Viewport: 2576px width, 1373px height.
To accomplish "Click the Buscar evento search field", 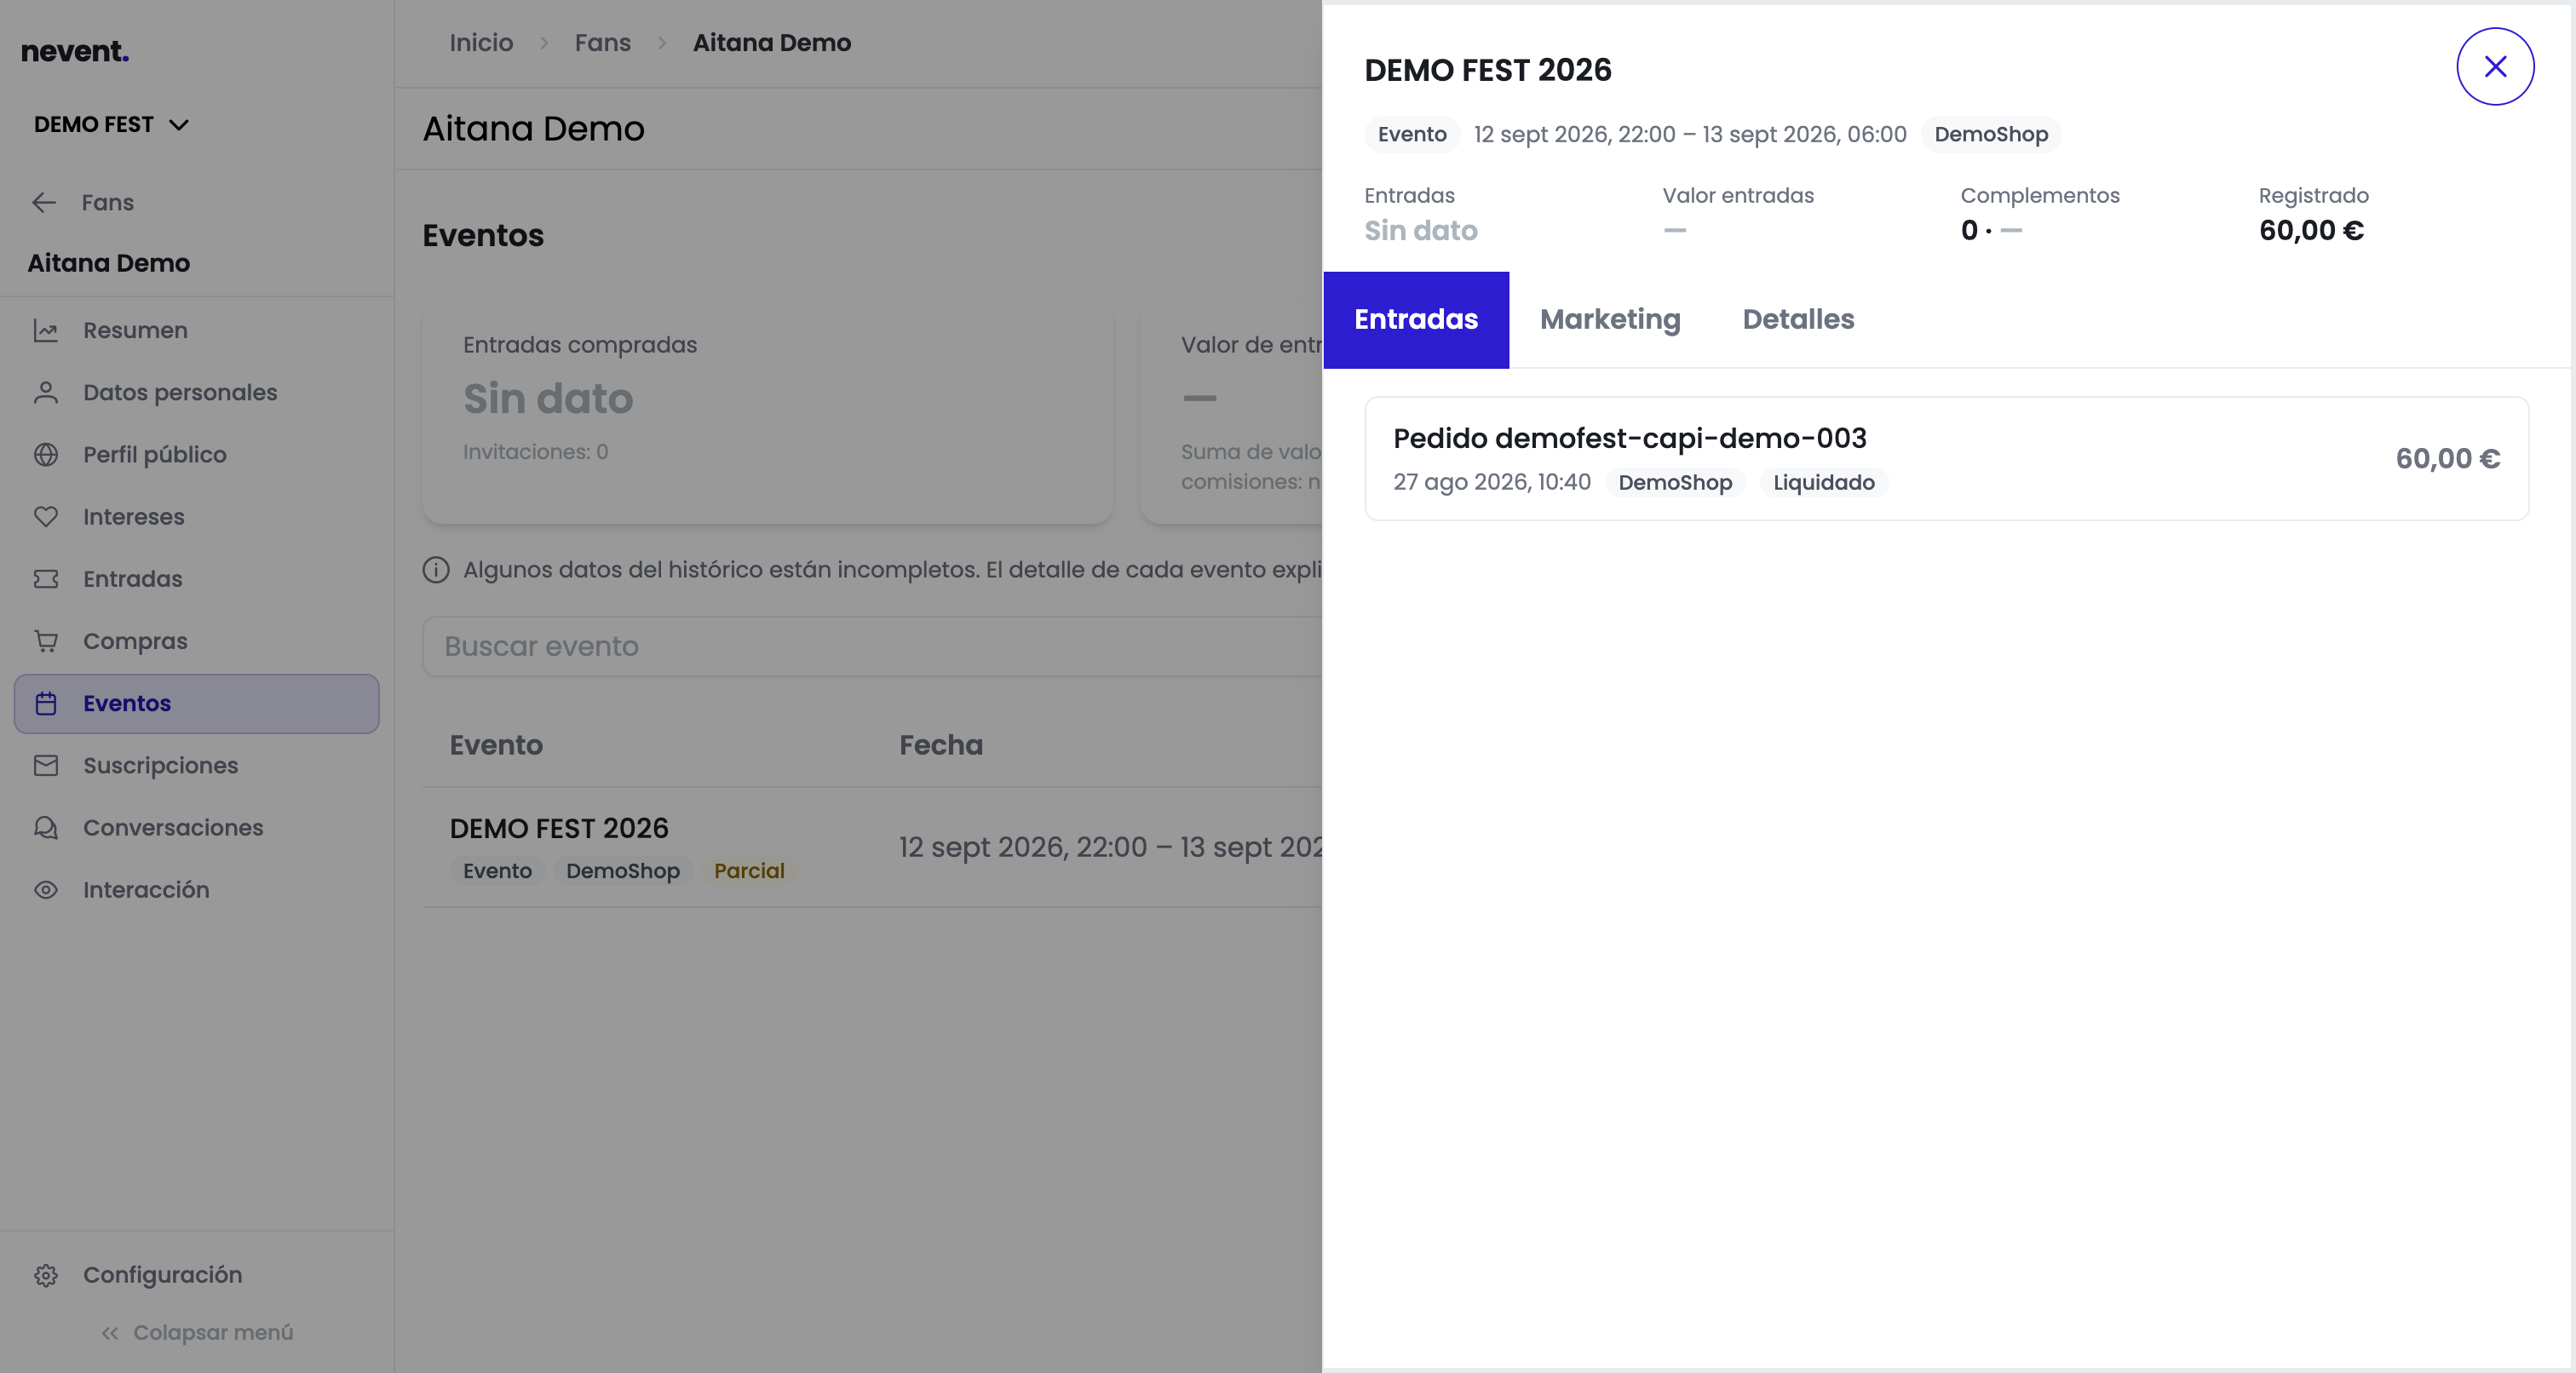I will pos(872,646).
